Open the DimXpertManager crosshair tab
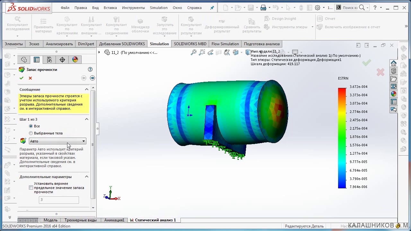The image size is (411, 231). pos(62,60)
